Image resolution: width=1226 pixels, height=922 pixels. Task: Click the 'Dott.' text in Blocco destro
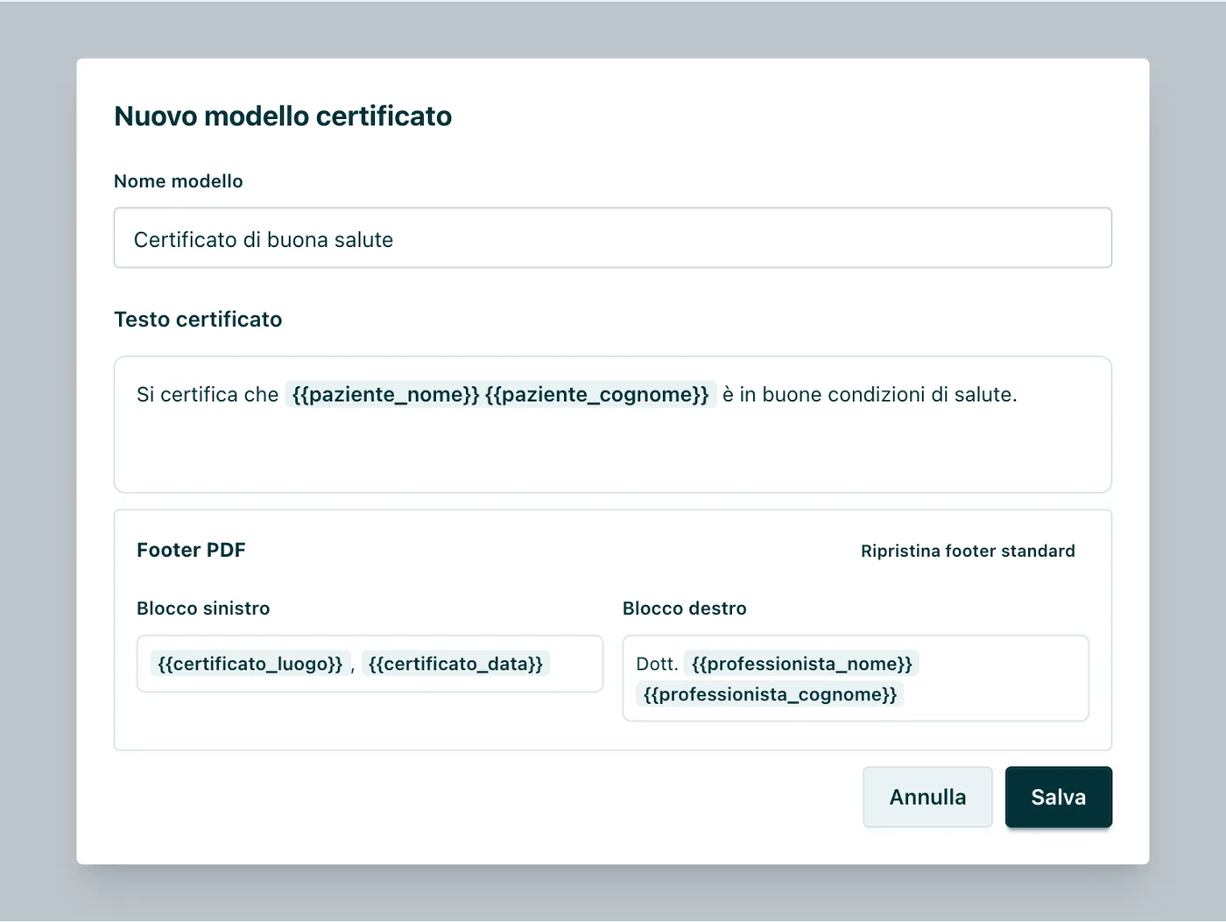pos(657,664)
